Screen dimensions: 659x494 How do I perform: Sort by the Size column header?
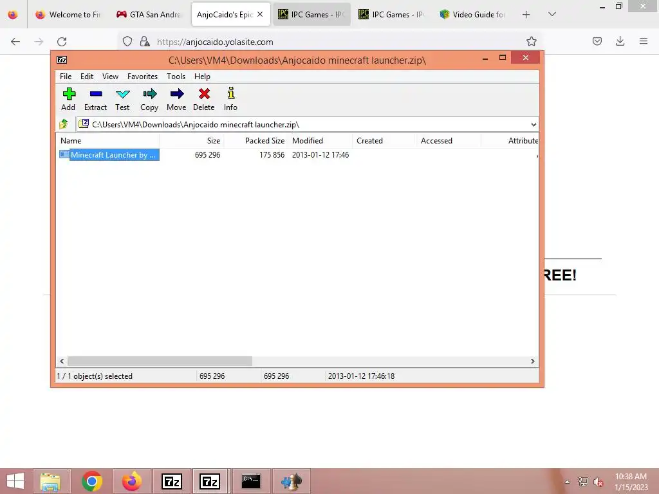191,141
